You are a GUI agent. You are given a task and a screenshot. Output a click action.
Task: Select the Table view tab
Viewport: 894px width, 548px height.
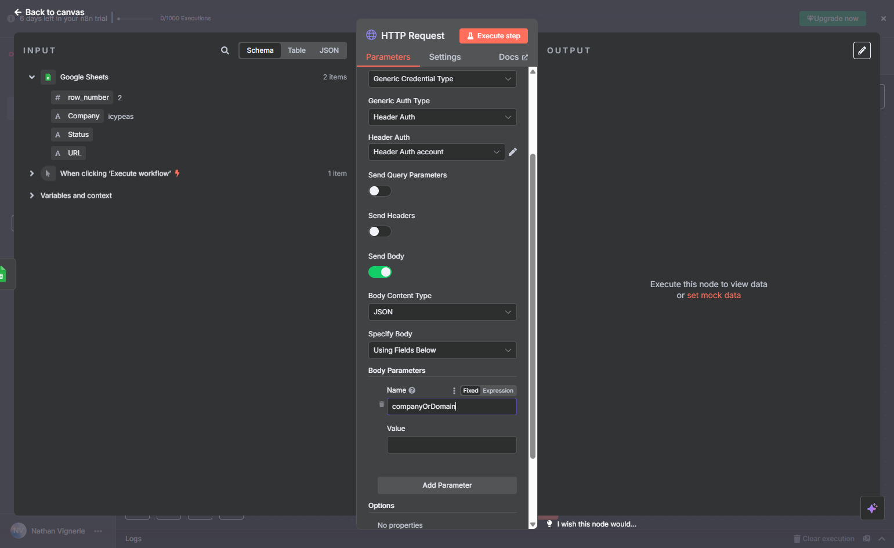[x=296, y=50]
